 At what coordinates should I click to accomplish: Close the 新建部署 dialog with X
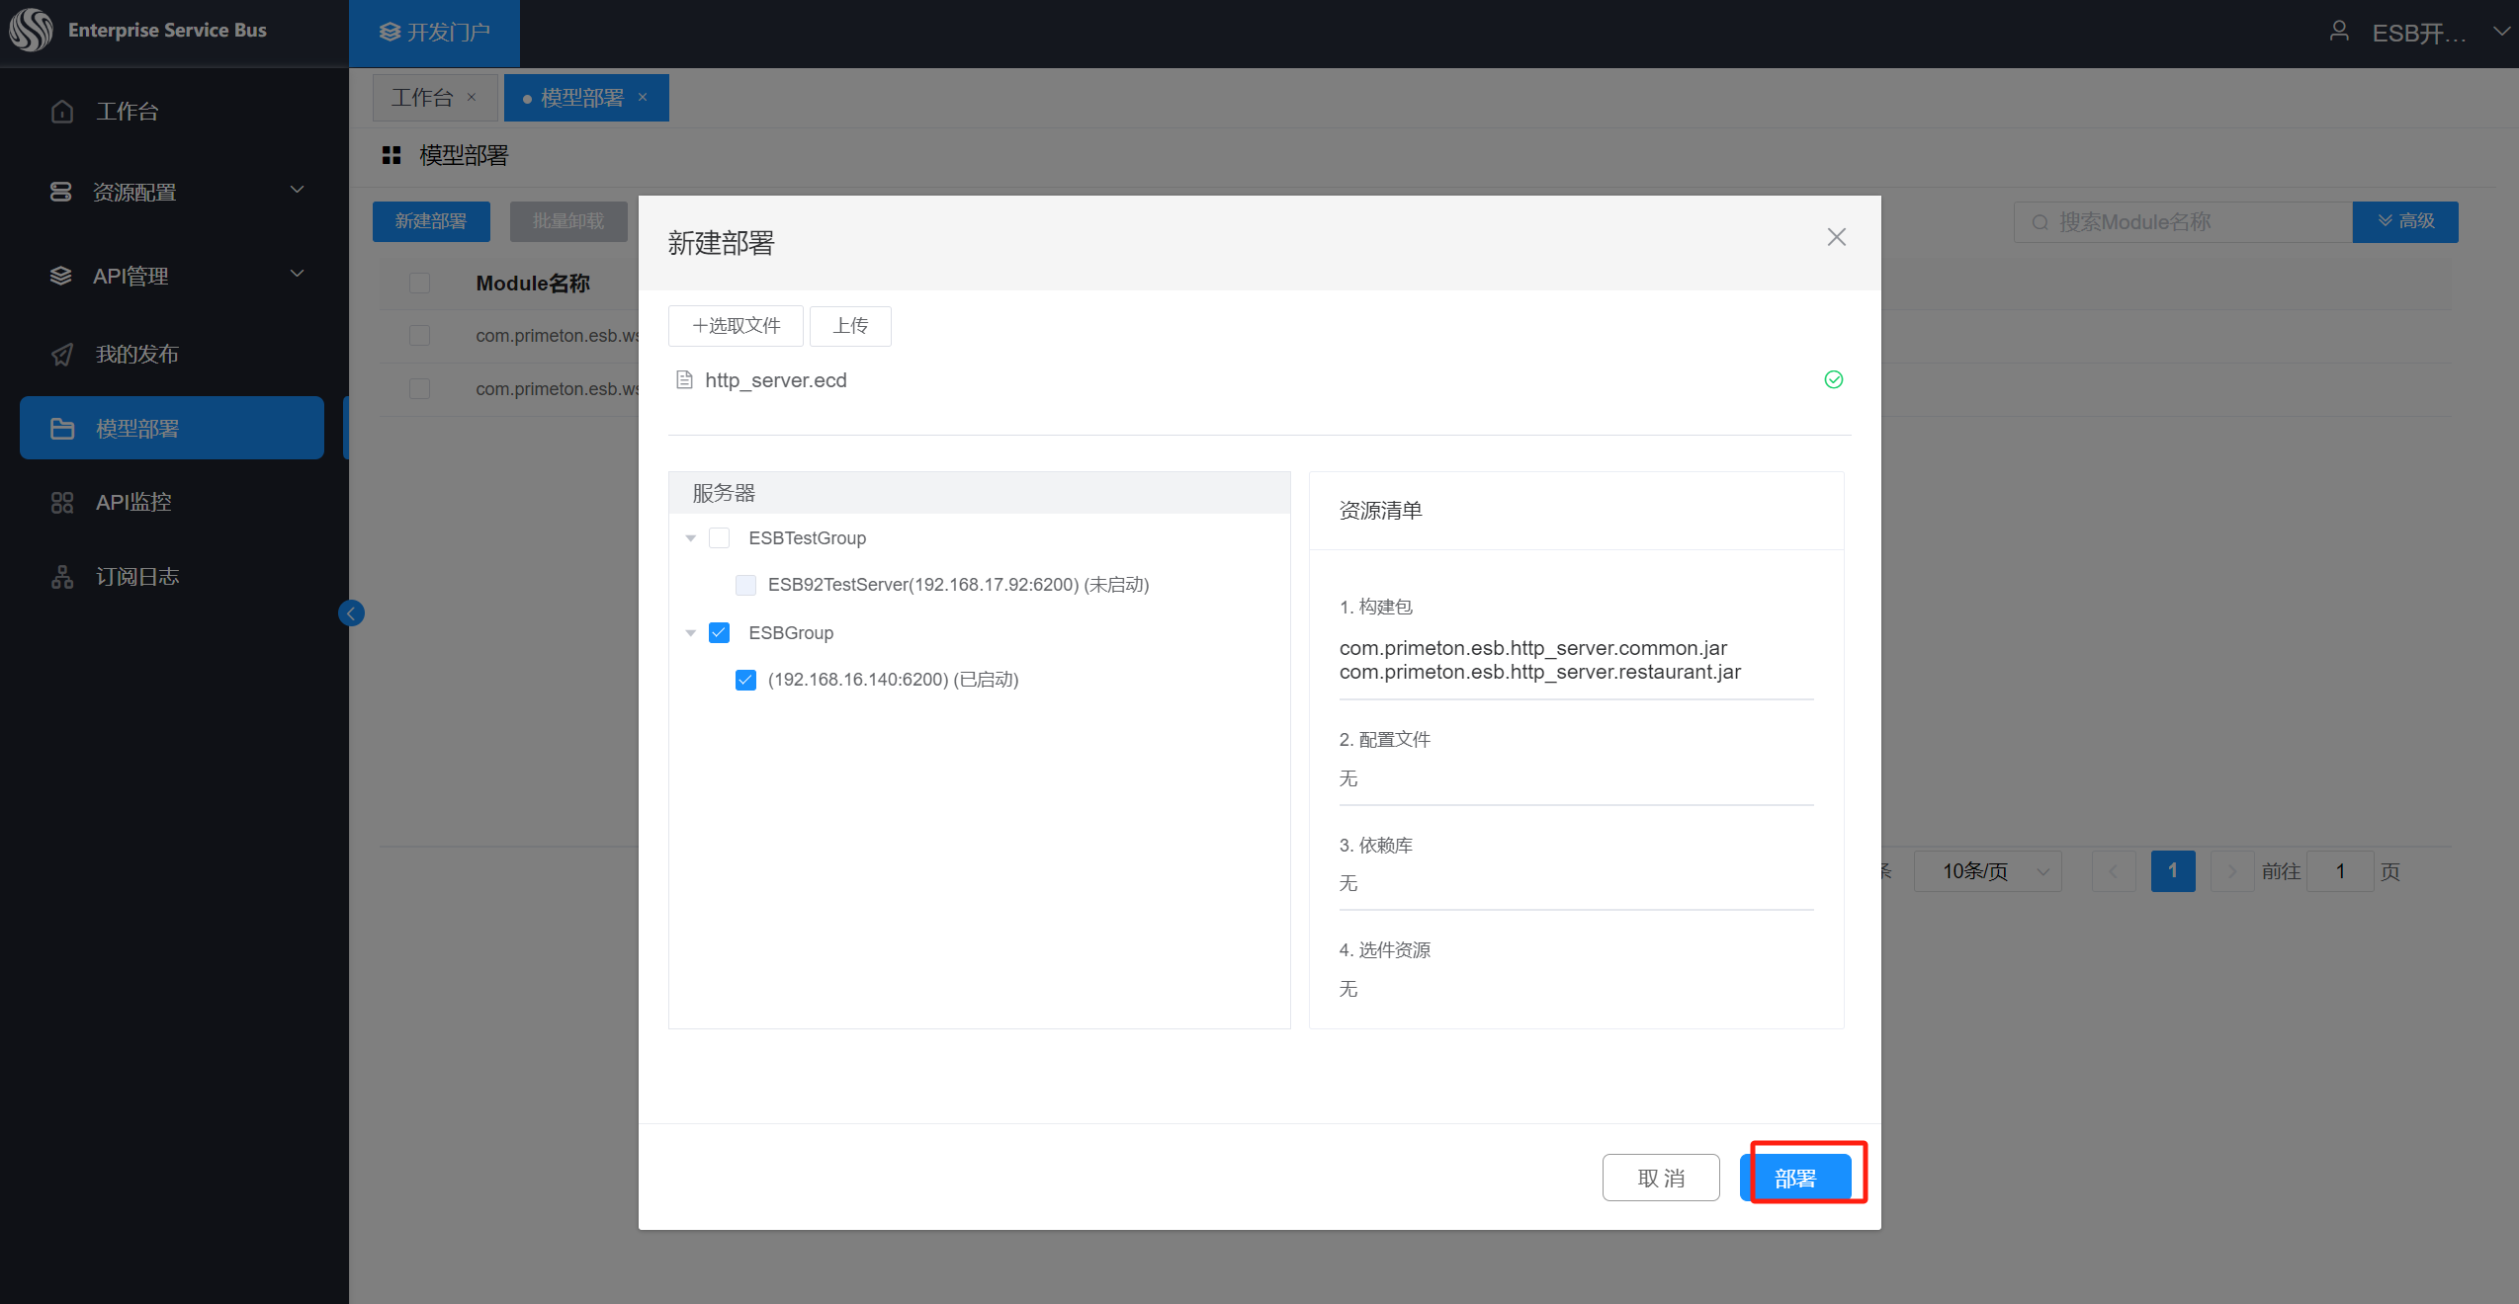[1836, 237]
